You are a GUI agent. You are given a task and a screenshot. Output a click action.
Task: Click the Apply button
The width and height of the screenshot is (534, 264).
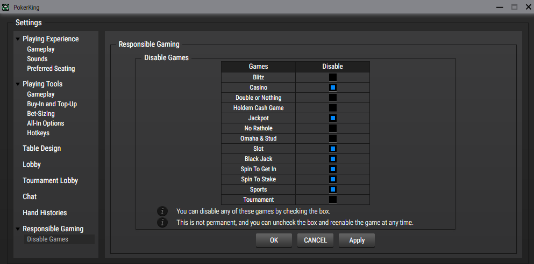(x=357, y=240)
